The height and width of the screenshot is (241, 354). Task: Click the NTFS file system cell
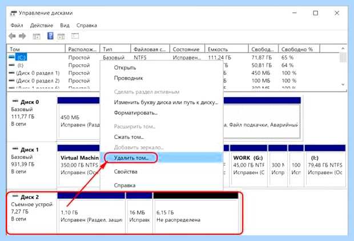point(140,58)
